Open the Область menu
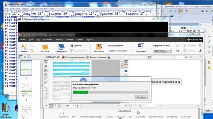The height and width of the screenshot is (119, 213). (70, 40)
